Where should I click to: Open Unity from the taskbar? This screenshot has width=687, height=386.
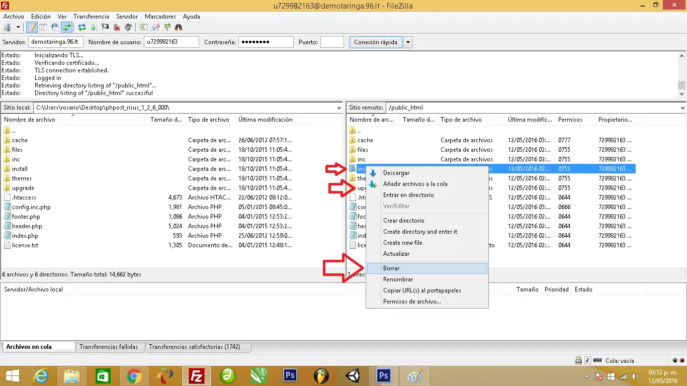point(352,376)
